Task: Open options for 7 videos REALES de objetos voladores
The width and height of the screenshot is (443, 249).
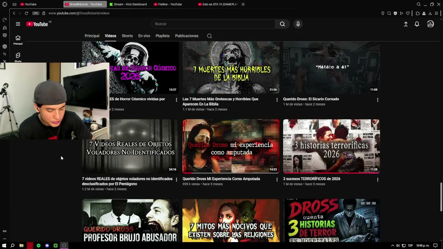Action: click(x=177, y=180)
